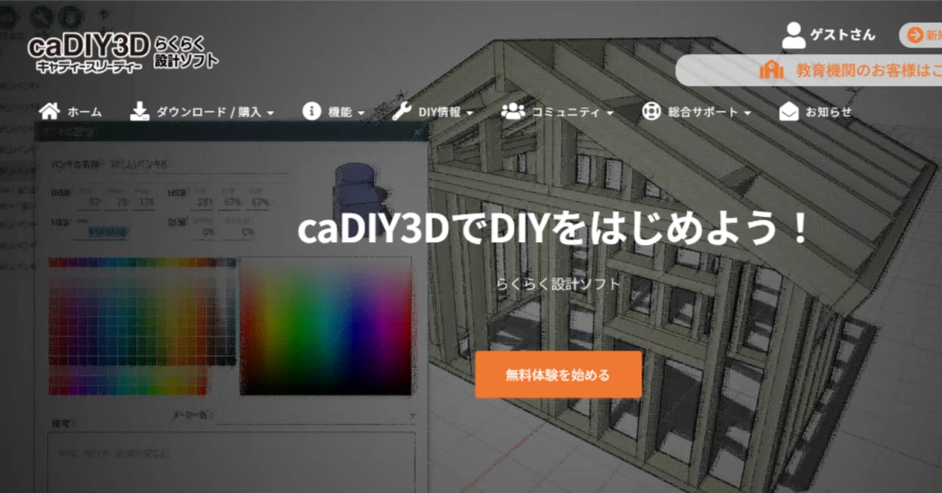Click the guest user avatar icon
This screenshot has width=942, height=493.
click(x=793, y=35)
